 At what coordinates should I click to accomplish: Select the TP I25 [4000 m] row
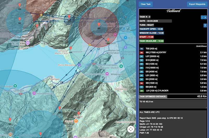[x=173, y=72]
